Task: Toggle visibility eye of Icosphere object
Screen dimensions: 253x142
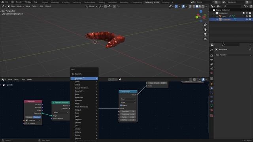Action: pyautogui.click(x=247, y=19)
